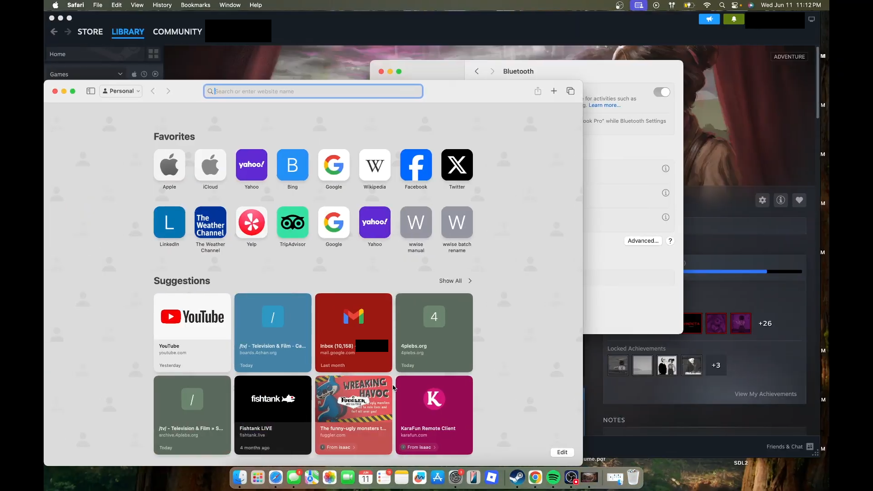873x491 pixels.
Task: Click the Safari share icon
Action: coord(538,91)
